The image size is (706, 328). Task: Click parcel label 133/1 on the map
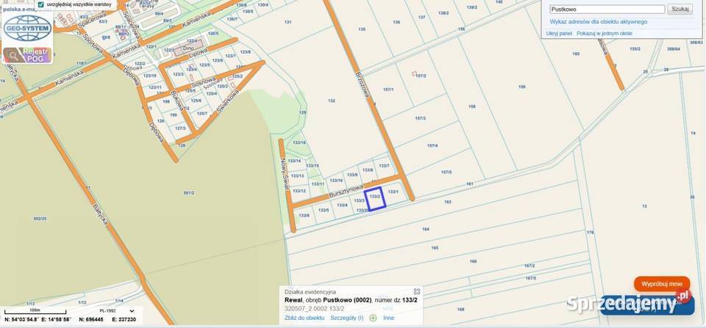393,192
